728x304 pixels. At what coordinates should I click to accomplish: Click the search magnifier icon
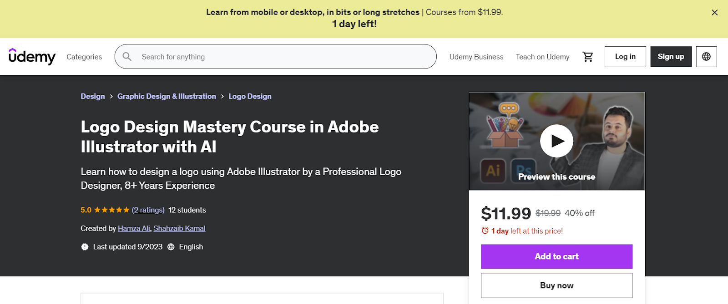click(x=127, y=57)
